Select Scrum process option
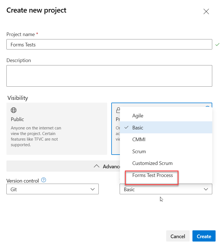The width and height of the screenshot is (222, 246). (x=139, y=151)
